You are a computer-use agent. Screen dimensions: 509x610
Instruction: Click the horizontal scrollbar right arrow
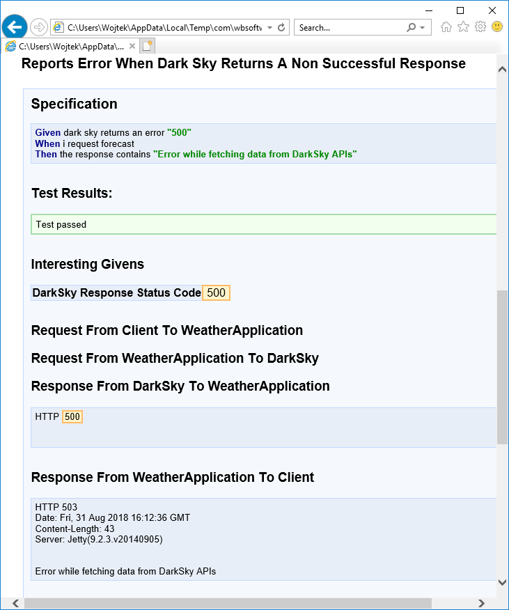(481, 604)
